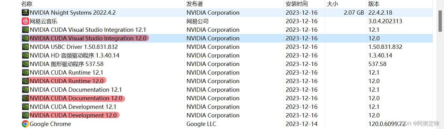The image size is (444, 129).
Task: Click version 12.1 in CUDA Development 12.1 row
Action: (374, 107)
